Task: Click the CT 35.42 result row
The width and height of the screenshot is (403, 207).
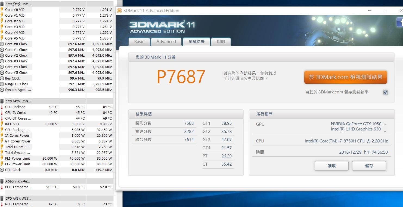Action: point(218,164)
